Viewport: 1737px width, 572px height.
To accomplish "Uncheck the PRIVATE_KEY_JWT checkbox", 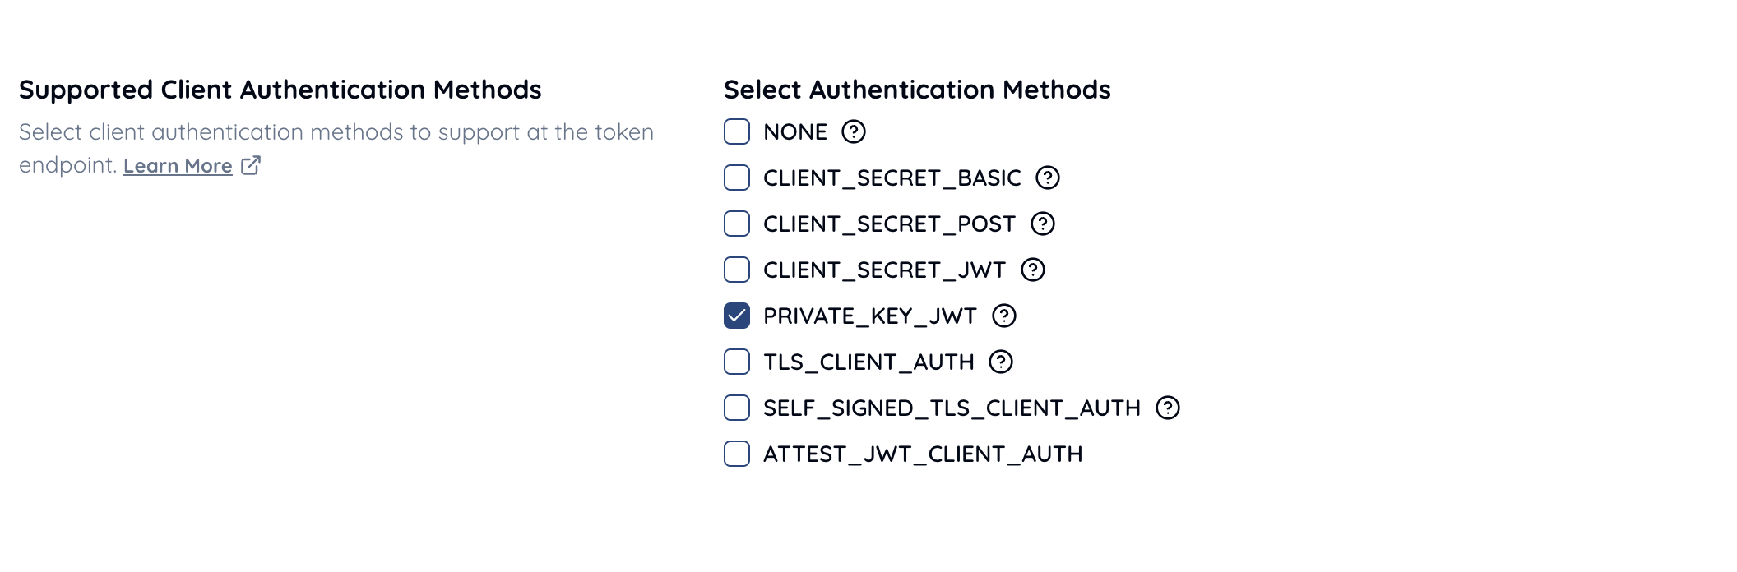I will 737,316.
